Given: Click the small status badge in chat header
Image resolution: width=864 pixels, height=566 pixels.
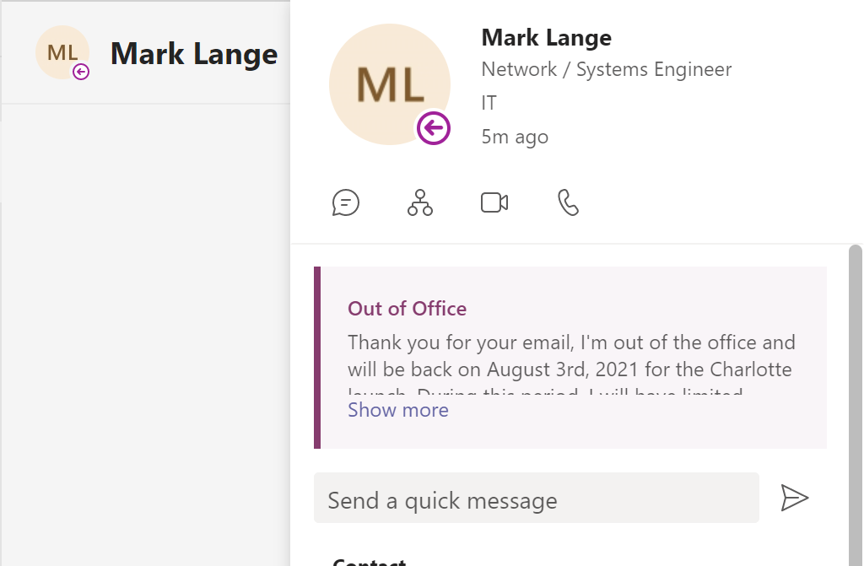Looking at the screenshot, I should point(81,72).
